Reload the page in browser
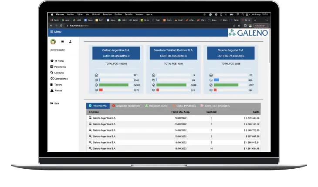Image resolution: width=318 pixels, height=187 pixels. (x=61, y=26)
